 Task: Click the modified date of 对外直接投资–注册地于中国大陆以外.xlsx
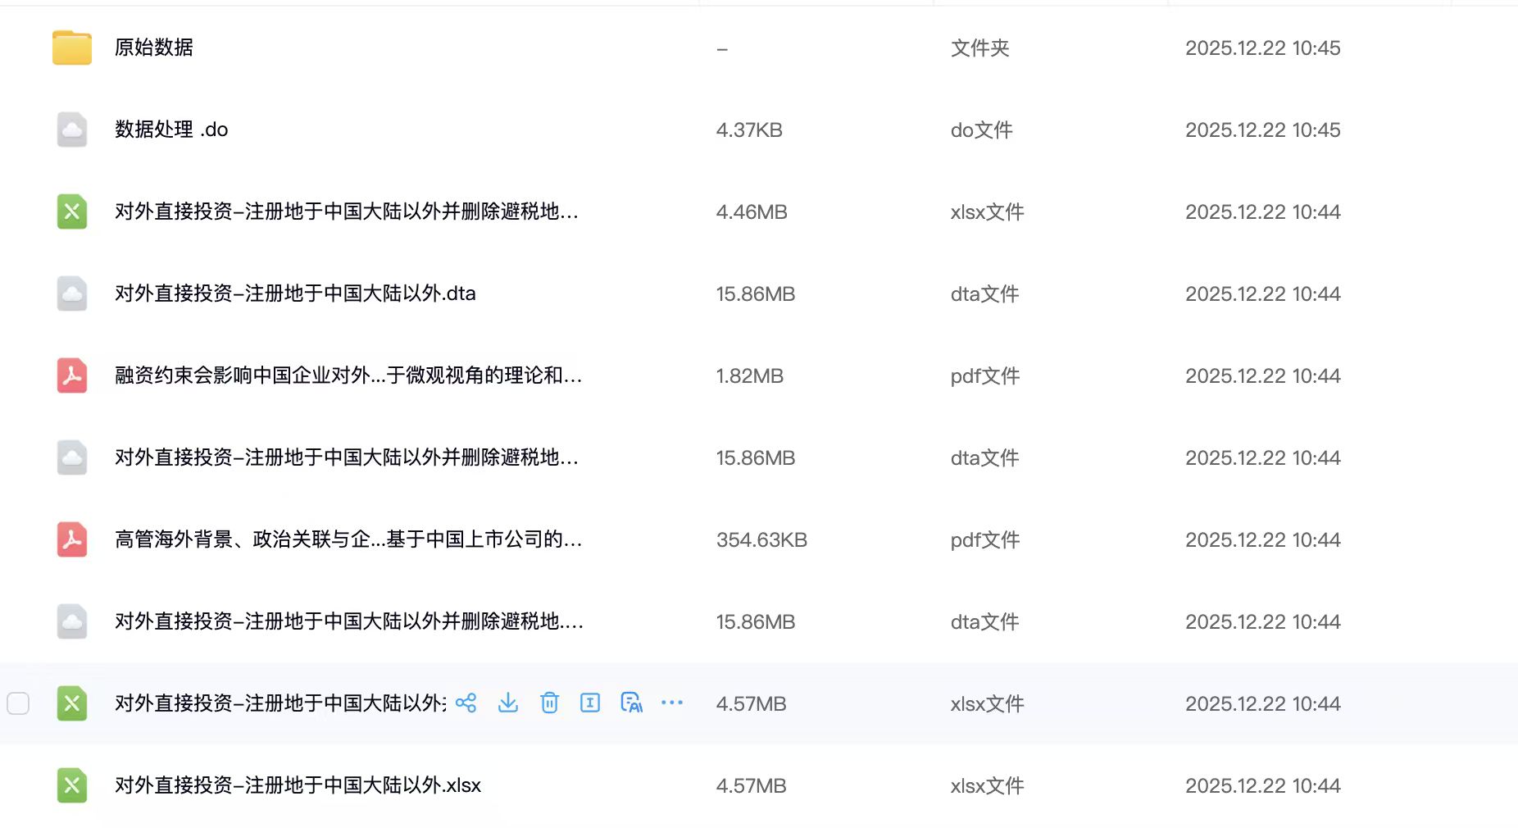point(1263,786)
